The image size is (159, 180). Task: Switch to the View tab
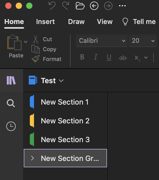[x=105, y=22]
